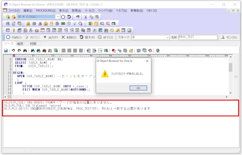Click the help question mark icon

coord(129,30)
